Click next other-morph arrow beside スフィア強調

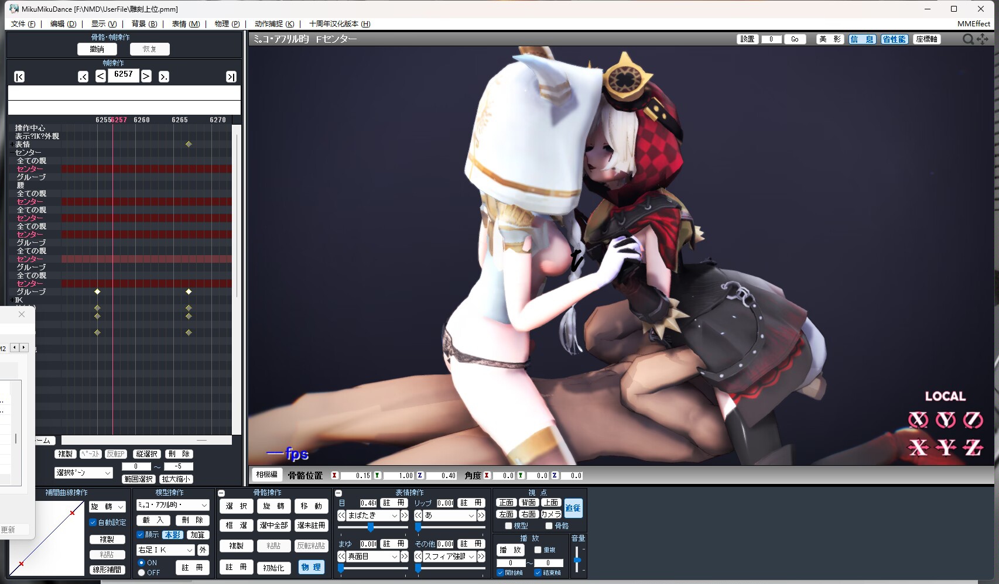(481, 556)
